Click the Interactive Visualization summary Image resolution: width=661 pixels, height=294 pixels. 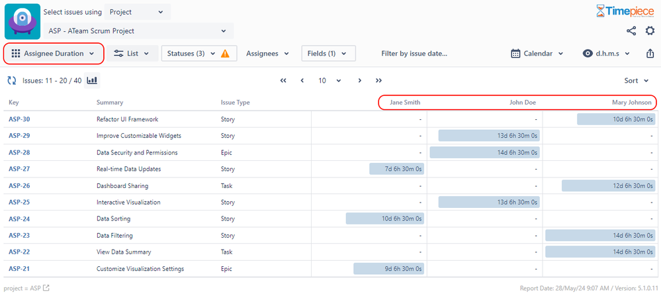(x=128, y=203)
